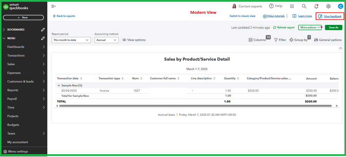The height and width of the screenshot is (157, 346).
Task: Go Back to reports
Action: pos(64,16)
